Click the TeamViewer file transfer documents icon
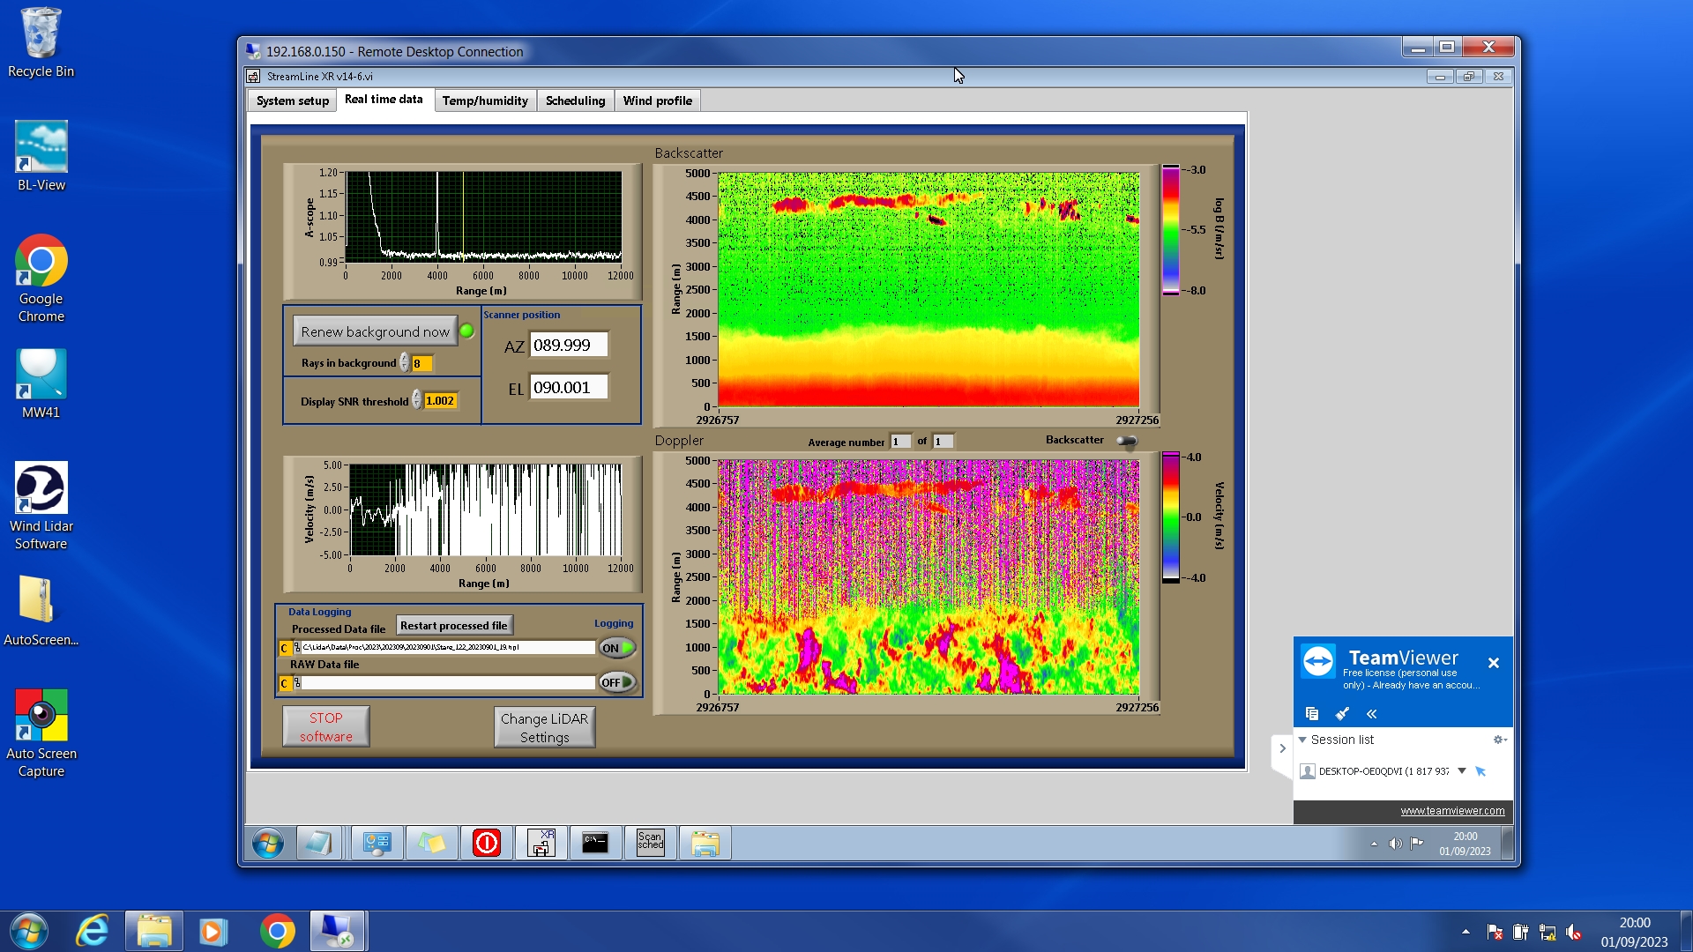This screenshot has height=952, width=1693. [1312, 713]
